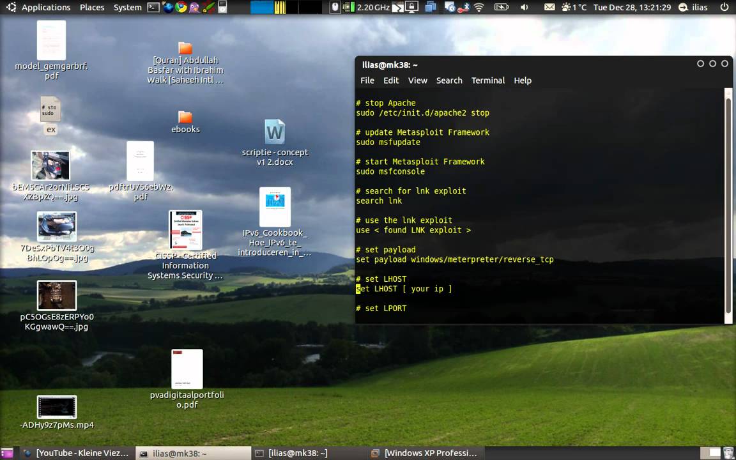This screenshot has height=460, width=736.
Task: Select the -ADHy9z7pMs.mp4 video file
Action: [x=57, y=413]
